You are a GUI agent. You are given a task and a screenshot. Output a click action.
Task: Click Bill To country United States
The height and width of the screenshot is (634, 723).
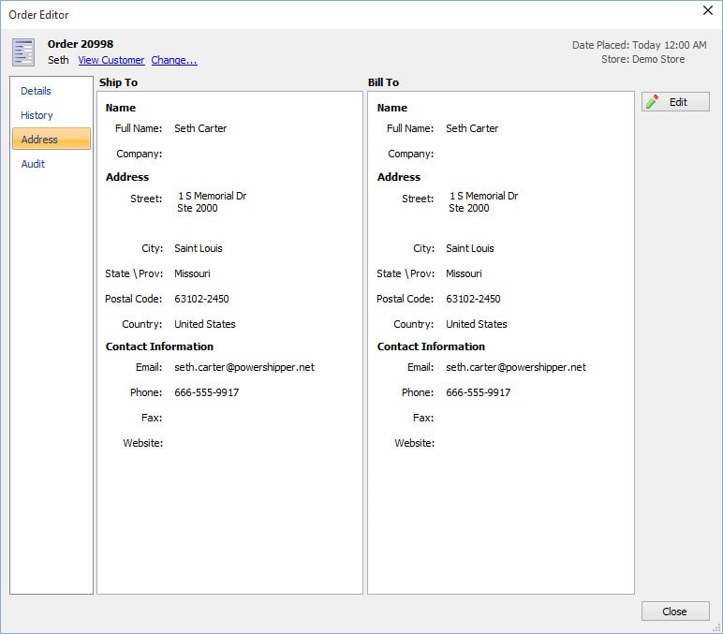(x=477, y=324)
